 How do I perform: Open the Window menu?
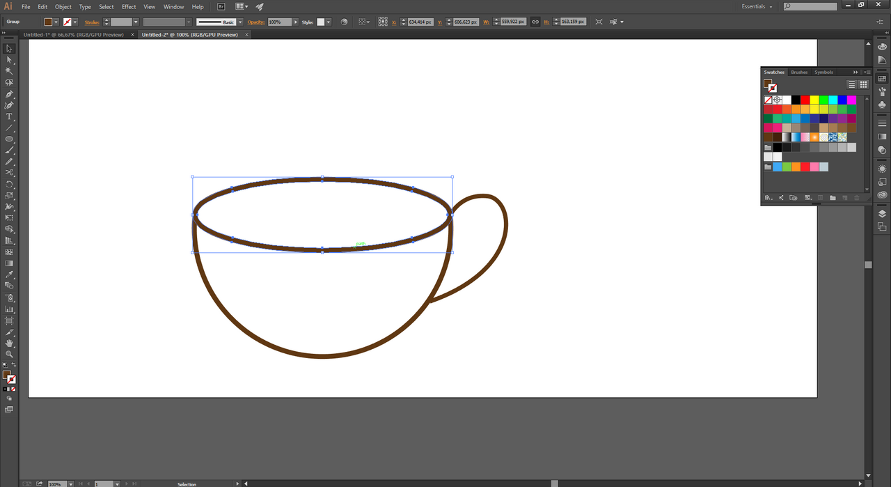click(174, 6)
